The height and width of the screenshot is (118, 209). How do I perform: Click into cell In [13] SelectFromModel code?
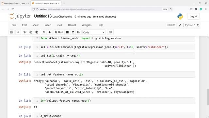coord(114,47)
